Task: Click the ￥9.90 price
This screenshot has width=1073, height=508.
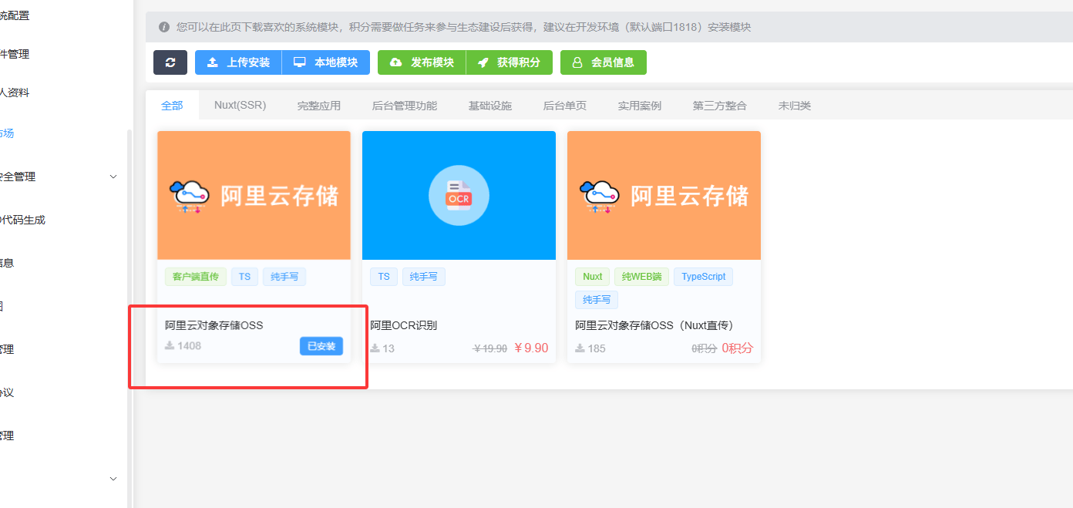Action: (531, 348)
